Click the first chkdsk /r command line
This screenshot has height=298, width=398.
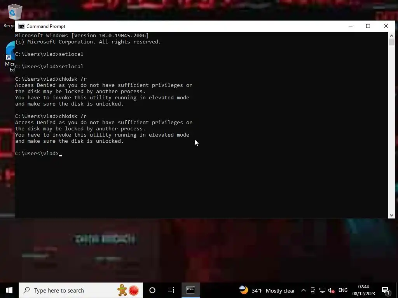(x=51, y=79)
